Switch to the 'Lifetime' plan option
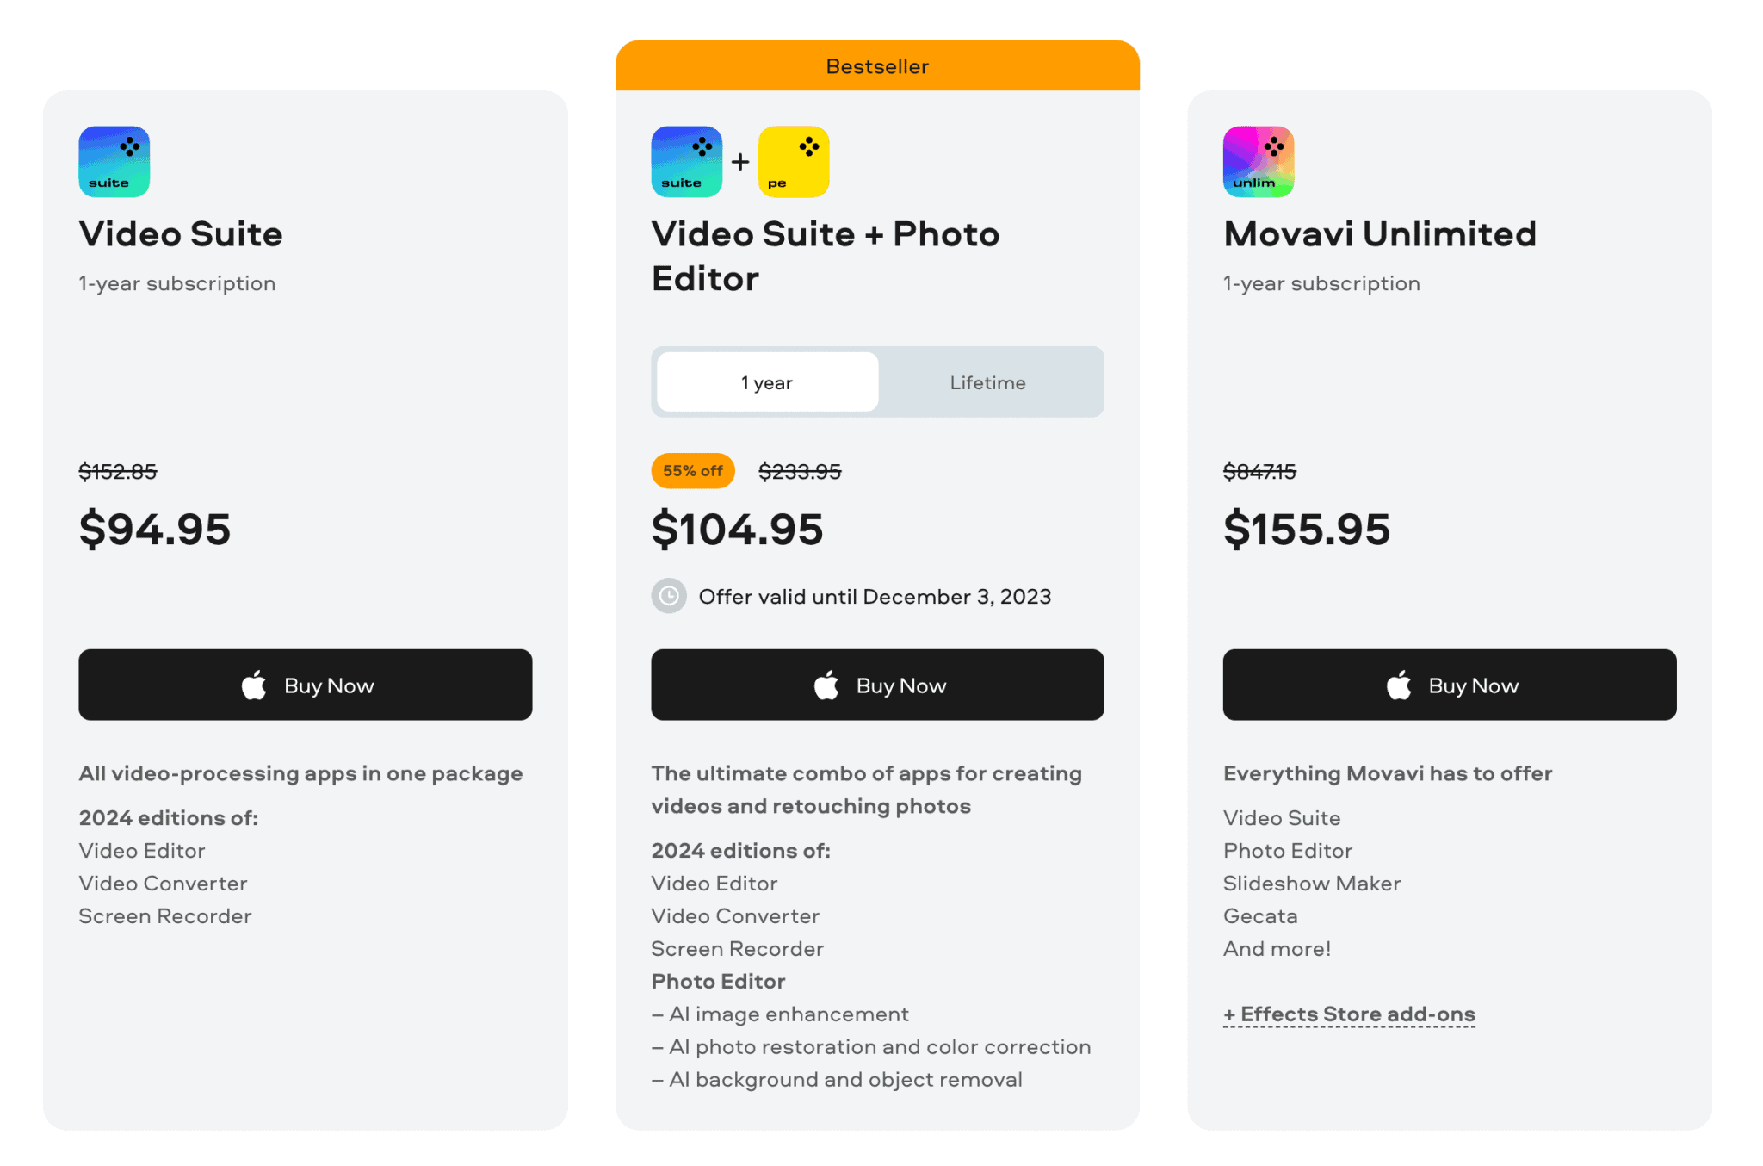The height and width of the screenshot is (1166, 1763). [987, 382]
